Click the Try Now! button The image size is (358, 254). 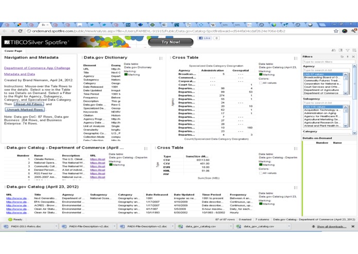pos(171,42)
